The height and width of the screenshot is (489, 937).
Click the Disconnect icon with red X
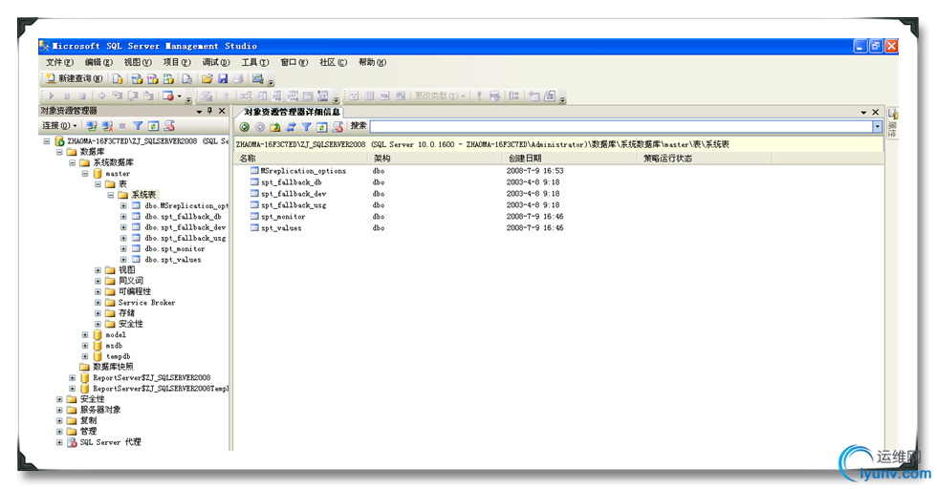pos(107,126)
